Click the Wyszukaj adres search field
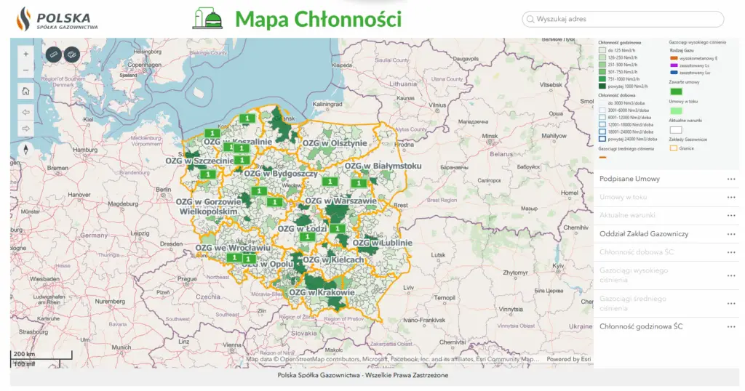The width and height of the screenshot is (745, 391). click(x=626, y=19)
